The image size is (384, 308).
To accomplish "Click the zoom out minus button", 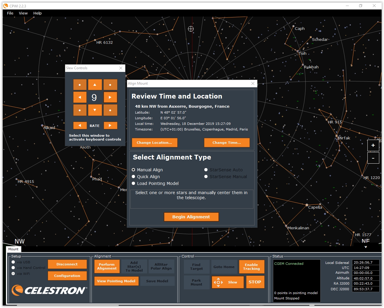I will point(373,158).
